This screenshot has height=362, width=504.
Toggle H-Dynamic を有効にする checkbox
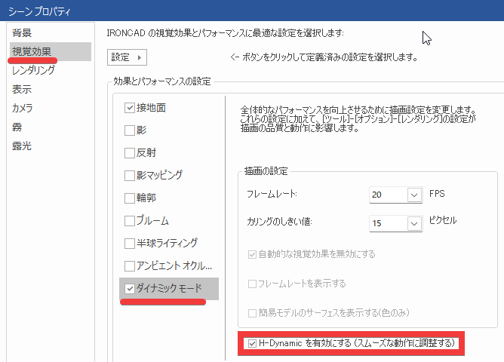click(252, 343)
